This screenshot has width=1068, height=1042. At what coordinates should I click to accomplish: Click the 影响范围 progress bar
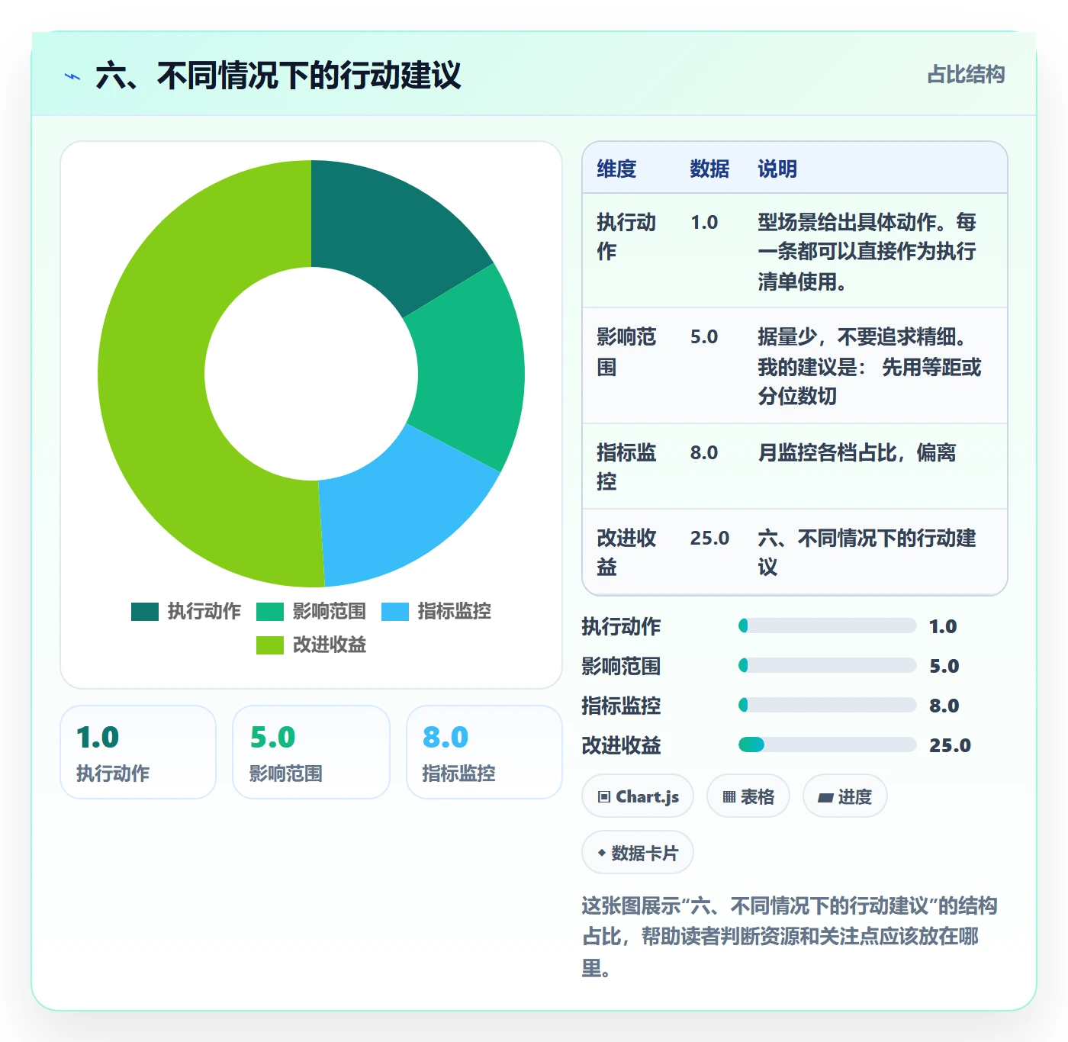point(827,666)
